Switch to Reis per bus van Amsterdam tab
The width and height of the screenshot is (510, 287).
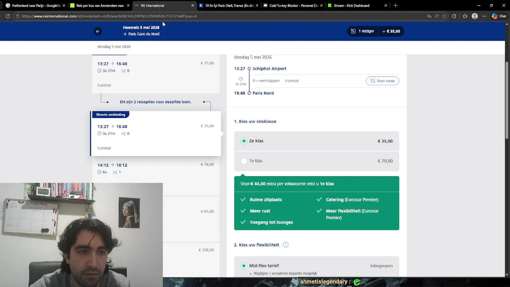[100, 6]
